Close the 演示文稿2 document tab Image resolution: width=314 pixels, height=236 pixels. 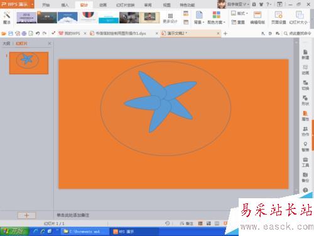(218, 33)
